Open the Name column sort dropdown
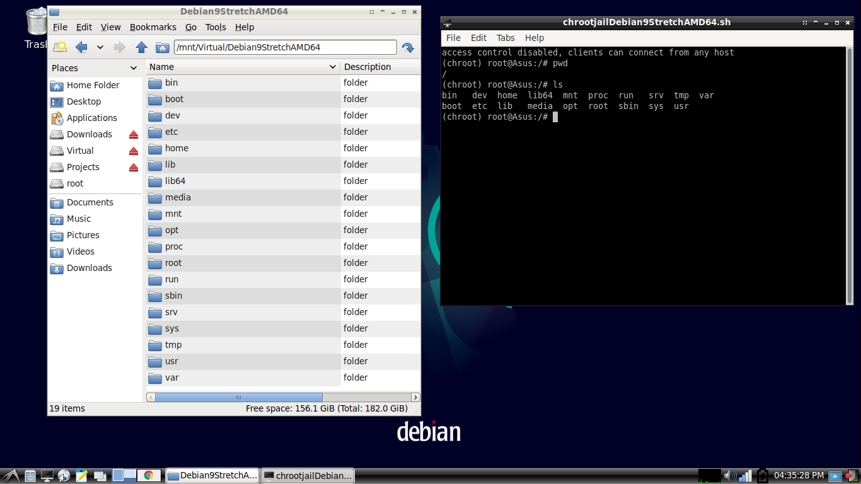 click(332, 67)
